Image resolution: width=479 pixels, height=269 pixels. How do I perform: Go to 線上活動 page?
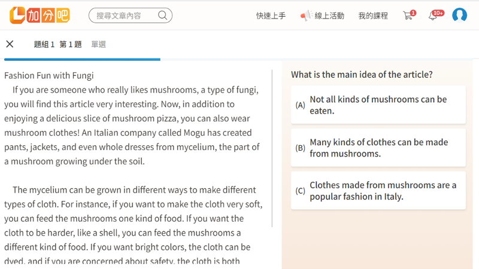(x=329, y=16)
